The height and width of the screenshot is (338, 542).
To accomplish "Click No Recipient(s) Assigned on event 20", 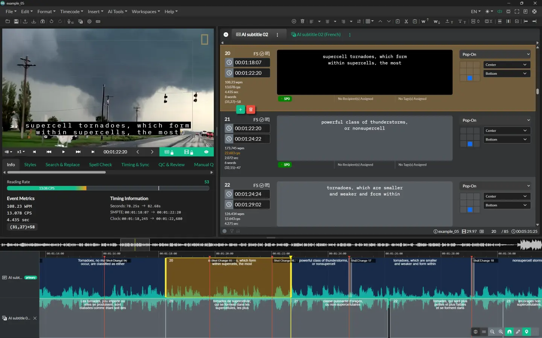I will [x=355, y=99].
